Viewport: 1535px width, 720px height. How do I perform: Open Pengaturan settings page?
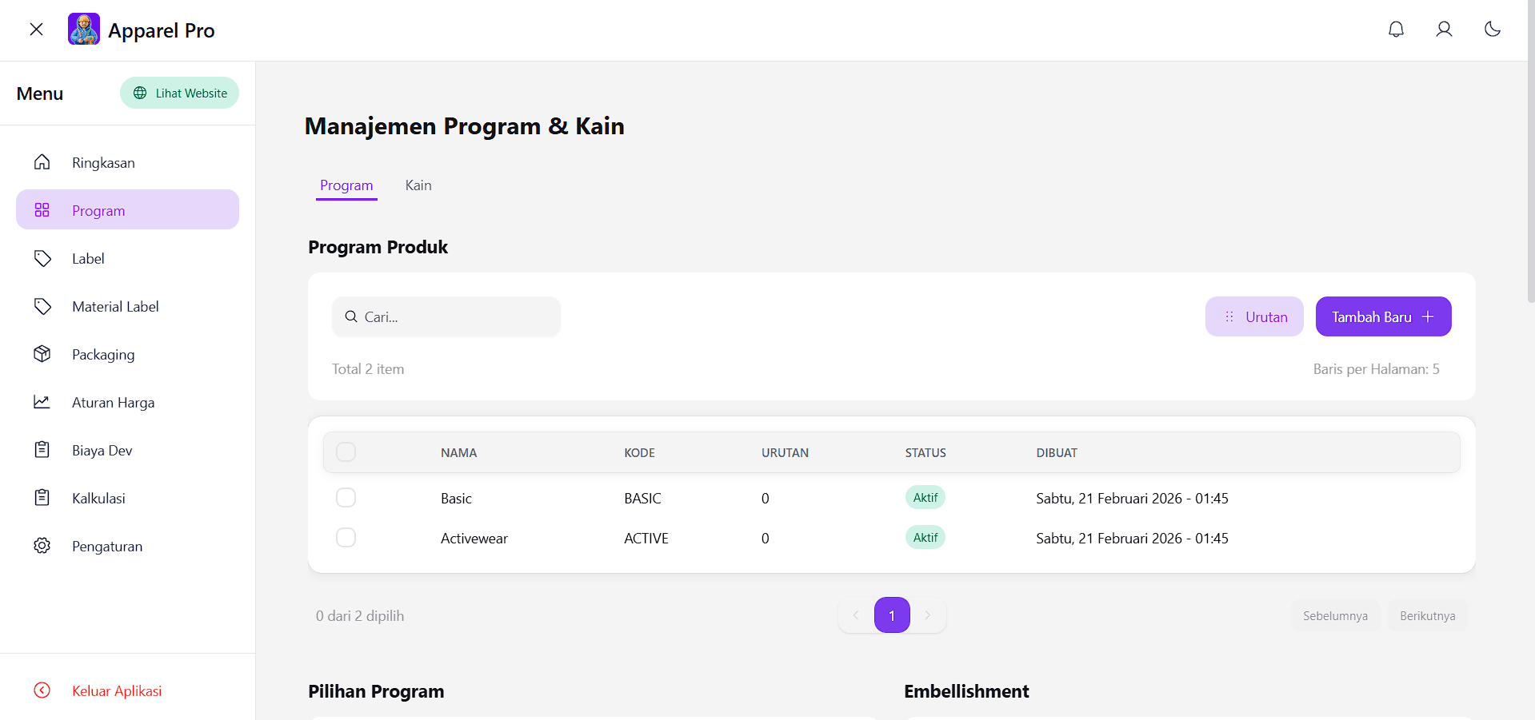point(127,546)
